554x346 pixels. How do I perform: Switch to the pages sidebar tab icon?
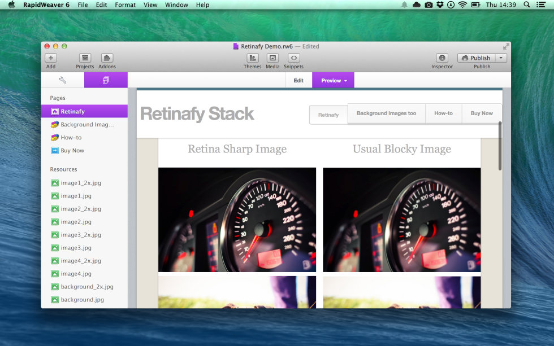[x=106, y=80]
